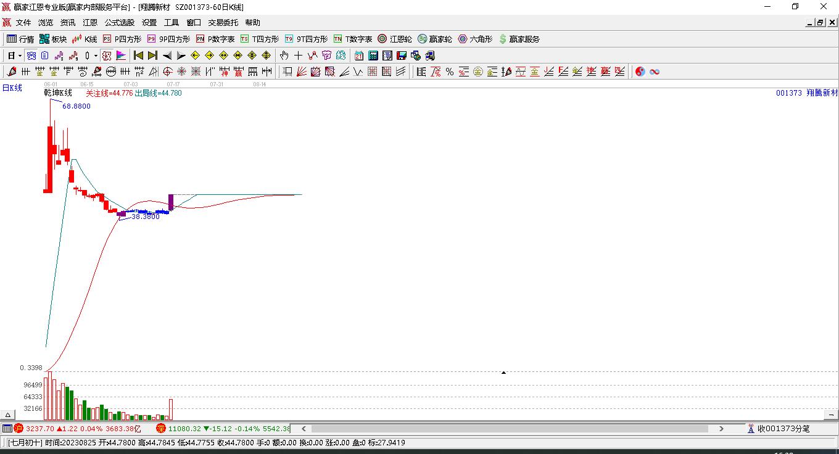Screen dimensions: 839x454
Task: Select the red fan lines tool
Action: coord(302,72)
